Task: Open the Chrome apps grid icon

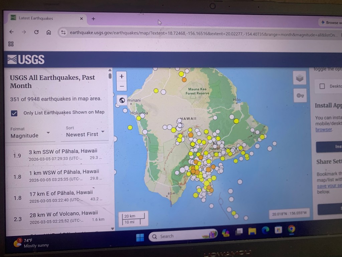Action: 11,44
